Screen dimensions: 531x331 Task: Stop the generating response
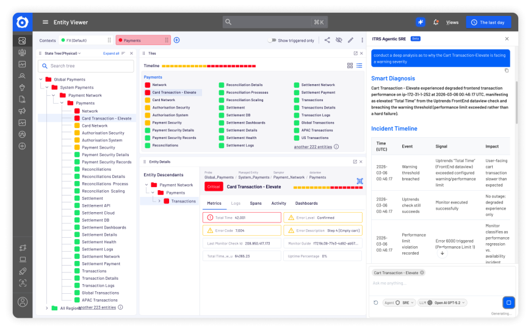point(508,302)
